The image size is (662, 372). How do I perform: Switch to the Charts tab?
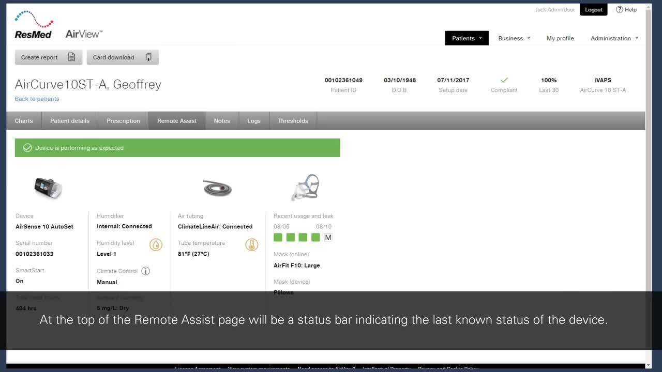click(24, 121)
